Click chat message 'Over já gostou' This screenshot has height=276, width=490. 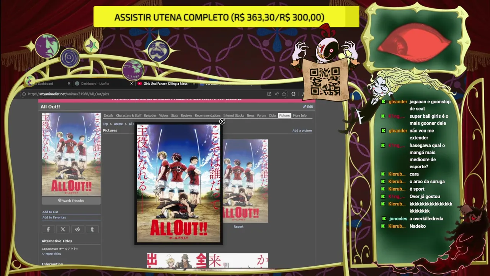pyautogui.click(x=425, y=196)
